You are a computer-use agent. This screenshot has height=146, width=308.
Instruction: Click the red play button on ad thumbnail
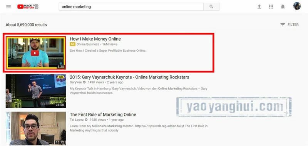click(x=35, y=53)
